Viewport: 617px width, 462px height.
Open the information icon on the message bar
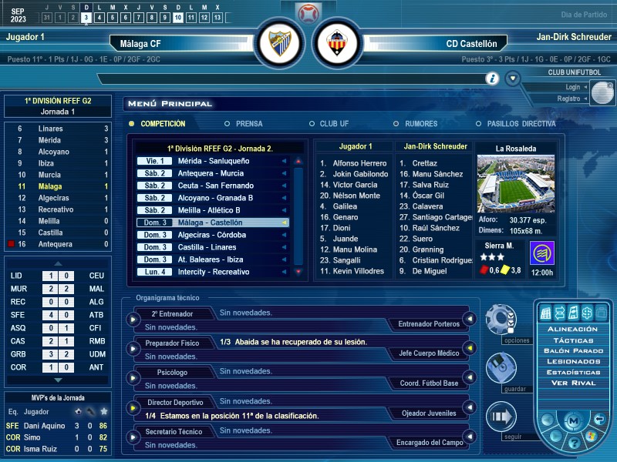click(492, 79)
